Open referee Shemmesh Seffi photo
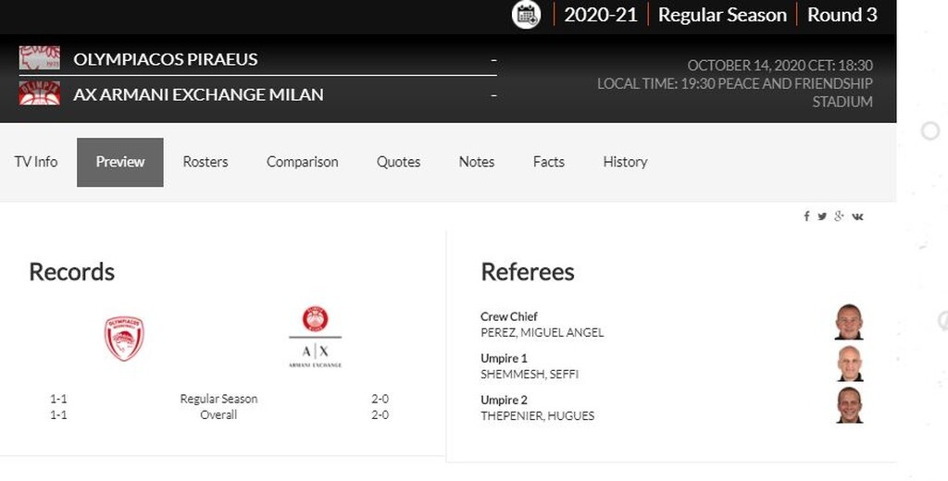This screenshot has height=481, width=948. pos(850,364)
